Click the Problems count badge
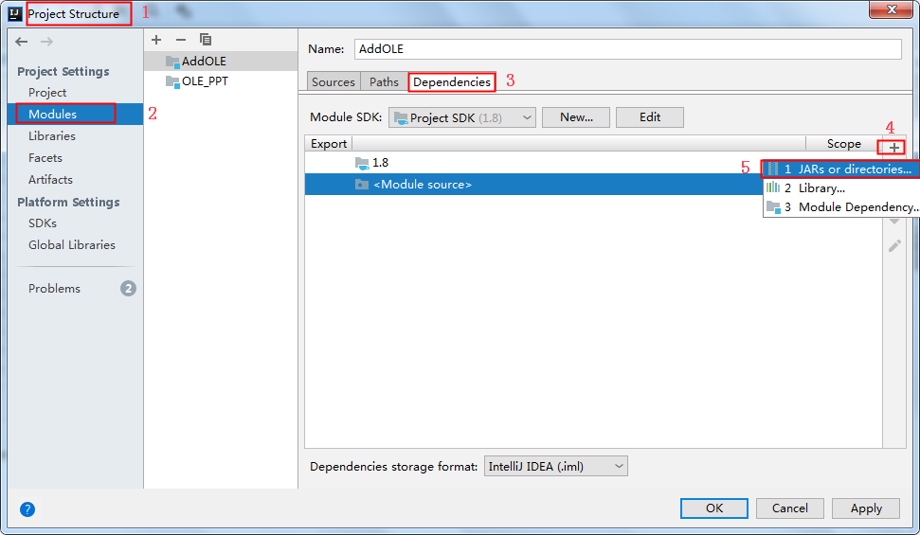920x535 pixels. (128, 288)
